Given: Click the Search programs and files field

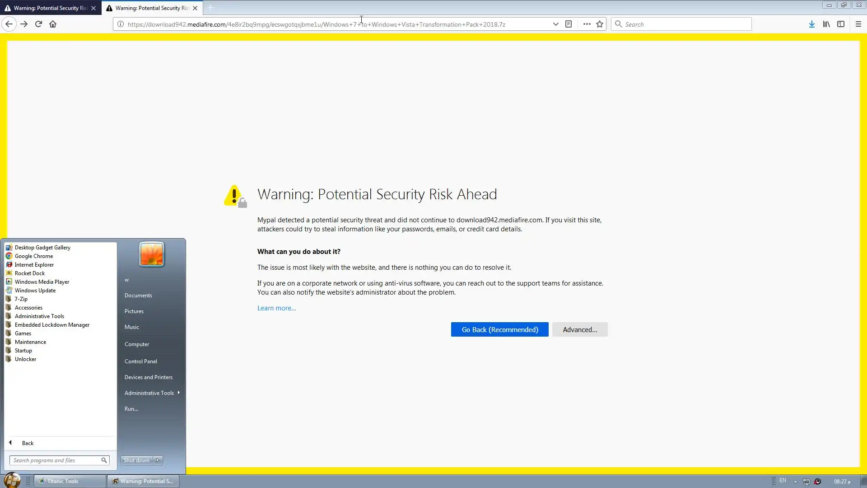Looking at the screenshot, I should [55, 460].
